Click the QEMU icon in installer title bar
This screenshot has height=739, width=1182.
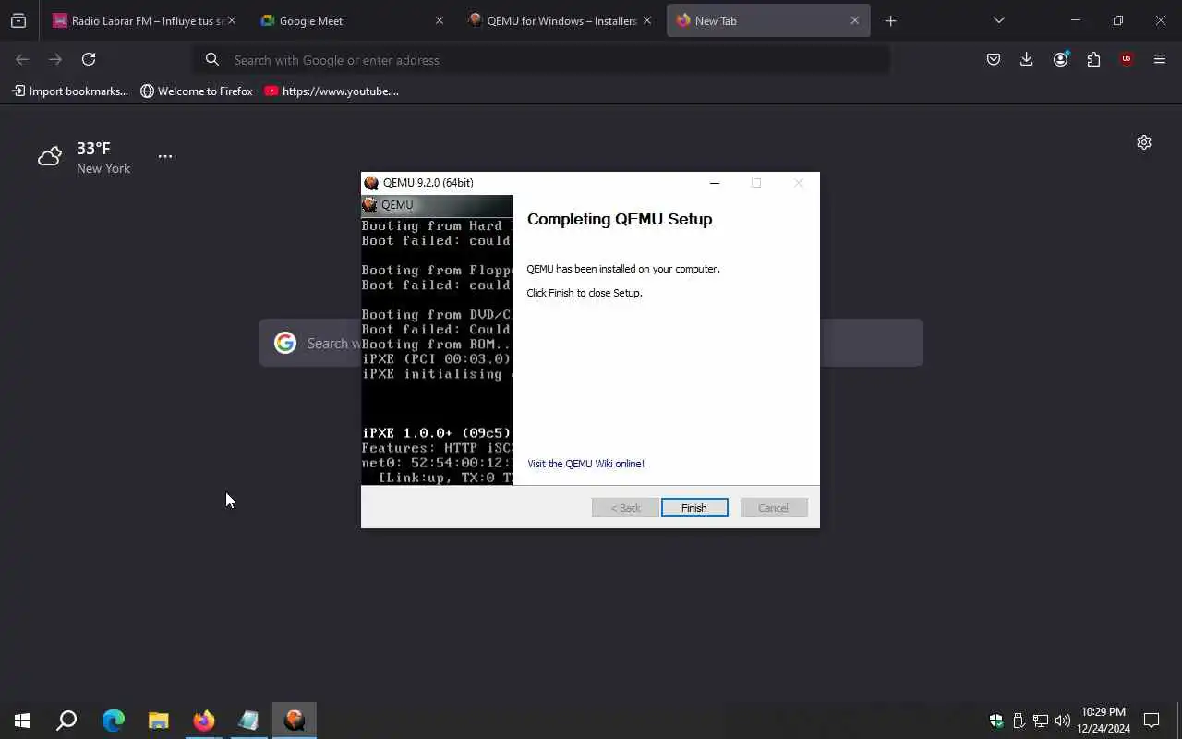click(371, 183)
